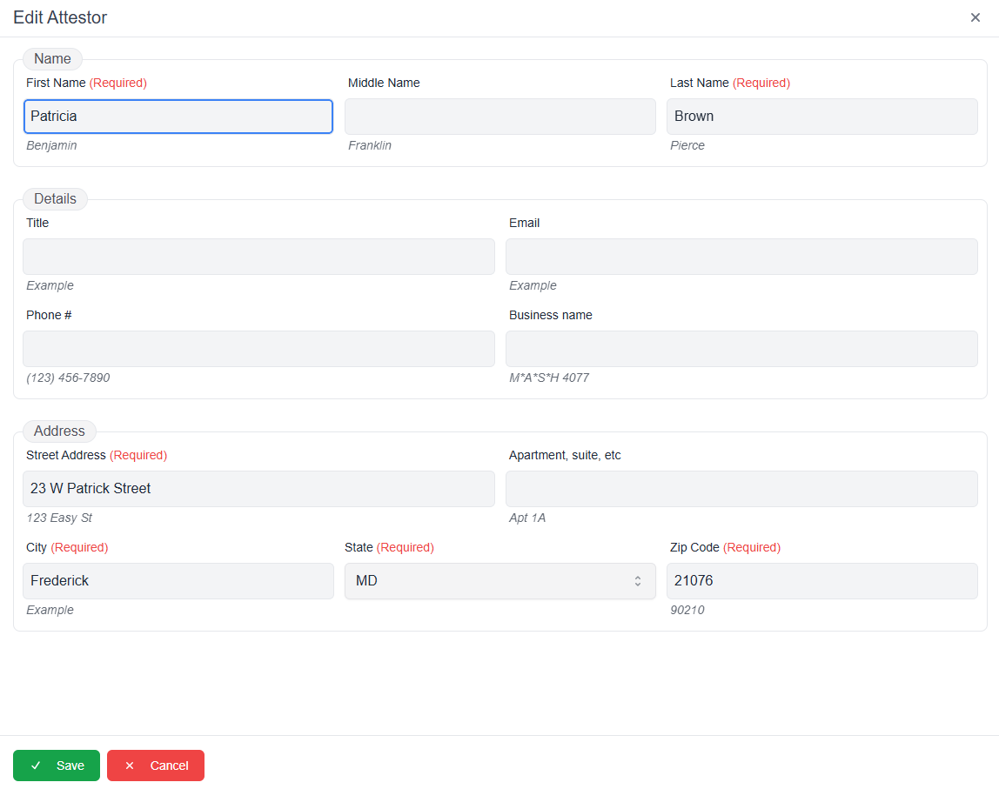Click the (123) 456-7890 hint text
Viewport: 999px width, 789px height.
pos(68,378)
